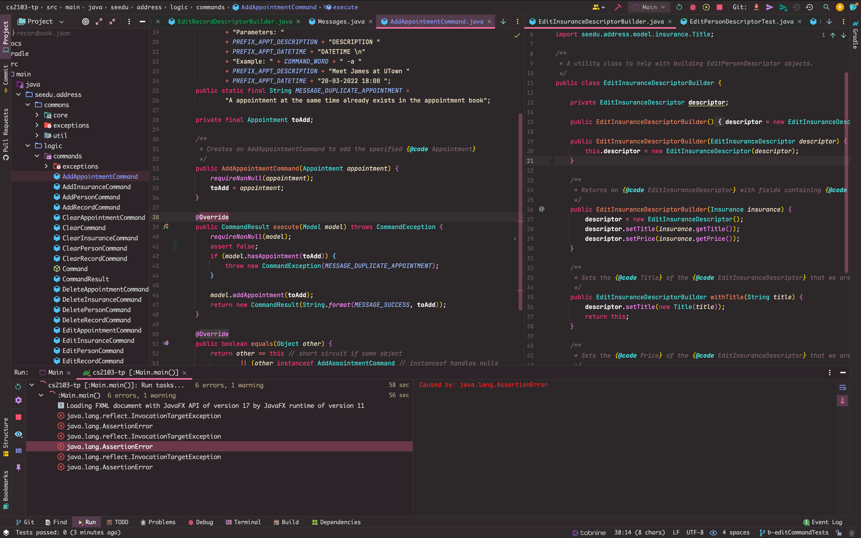Switch to the Messages.java editor tab
The height and width of the screenshot is (538, 861).
341,22
